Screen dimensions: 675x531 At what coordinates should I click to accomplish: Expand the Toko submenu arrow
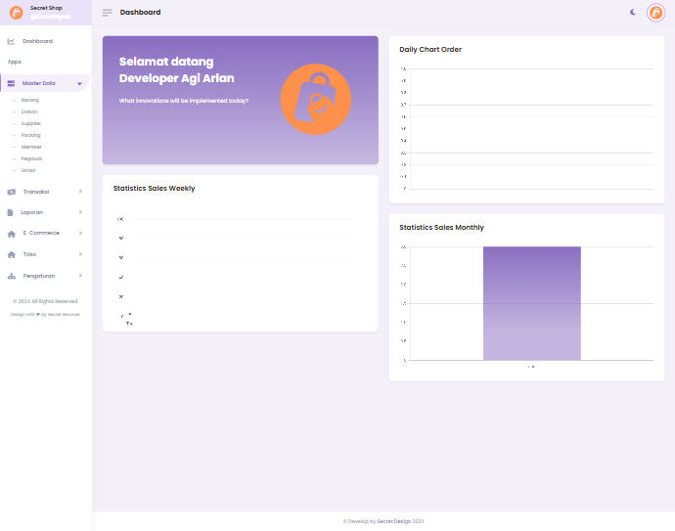click(x=80, y=254)
